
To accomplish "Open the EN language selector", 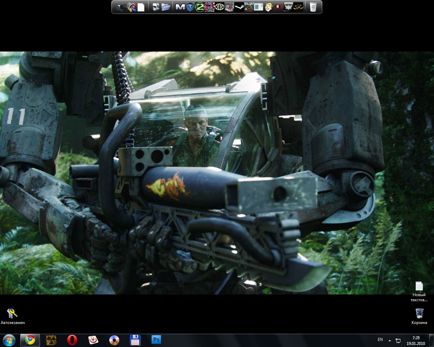I will tap(380, 340).
